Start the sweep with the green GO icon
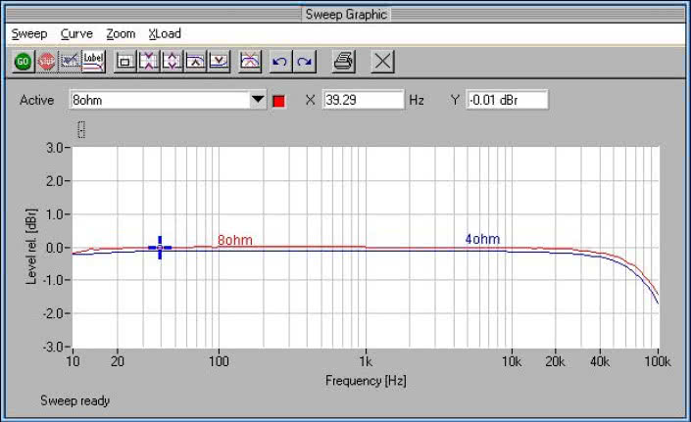The image size is (691, 422). click(23, 61)
